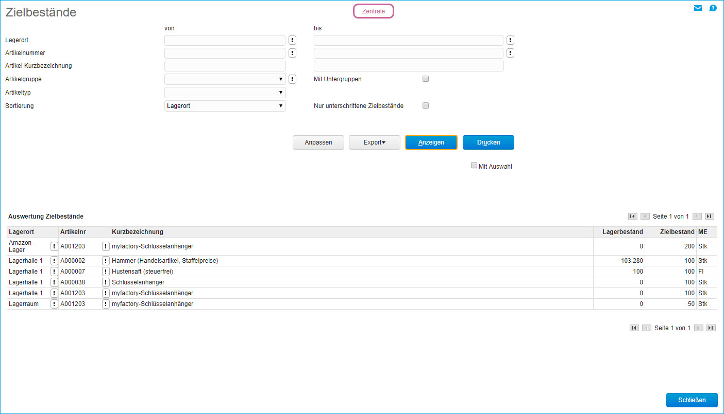This screenshot has height=414, width=724.
Task: Click lookup icon beside Artikelnummer bis field
Action: click(510, 53)
